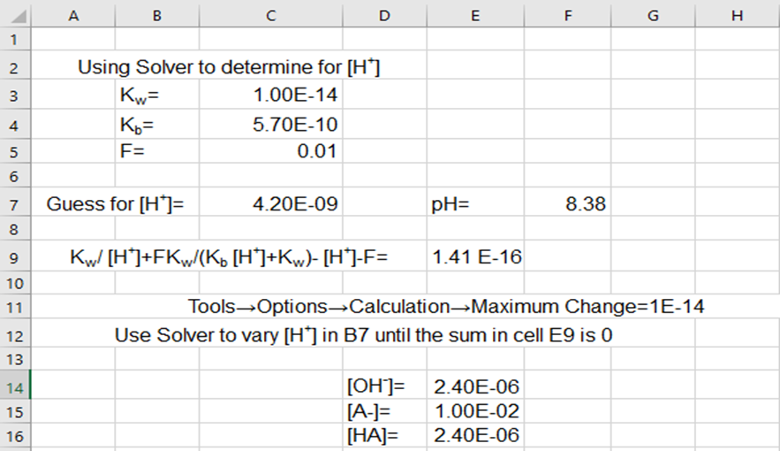Select the sum cell showing 1.41 E-16
The height and width of the screenshot is (451, 780).
[477, 257]
